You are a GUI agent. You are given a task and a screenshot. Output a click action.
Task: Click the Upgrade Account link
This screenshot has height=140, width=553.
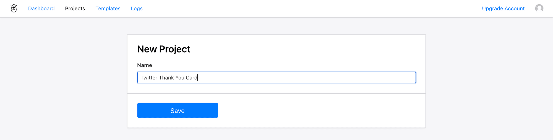pos(503,9)
